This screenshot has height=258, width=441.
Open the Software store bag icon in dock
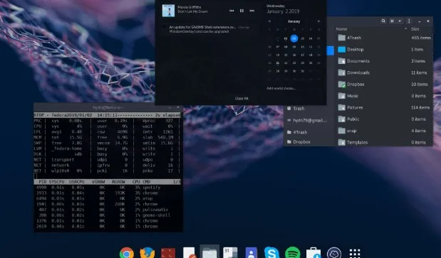tap(313, 253)
